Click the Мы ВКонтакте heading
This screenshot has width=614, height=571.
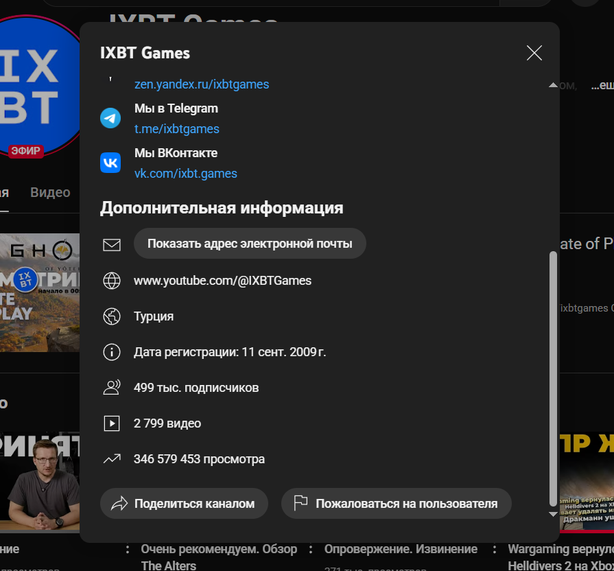pos(176,153)
